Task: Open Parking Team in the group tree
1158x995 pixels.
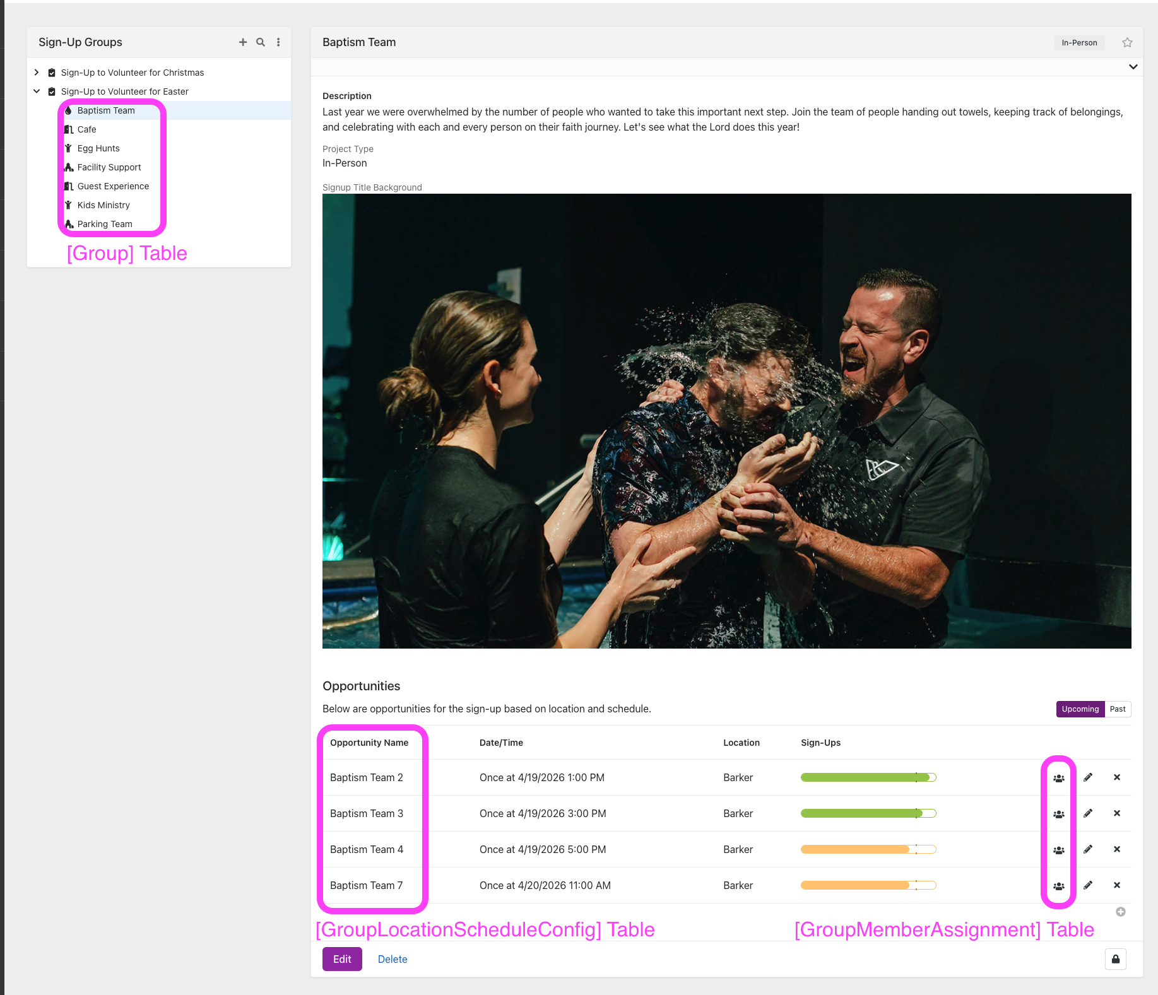Action: pos(105,224)
